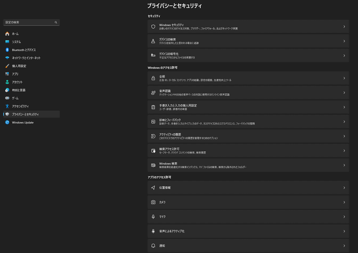Click the bell icon beside 通知
The image size is (358, 253).
click(x=153, y=246)
